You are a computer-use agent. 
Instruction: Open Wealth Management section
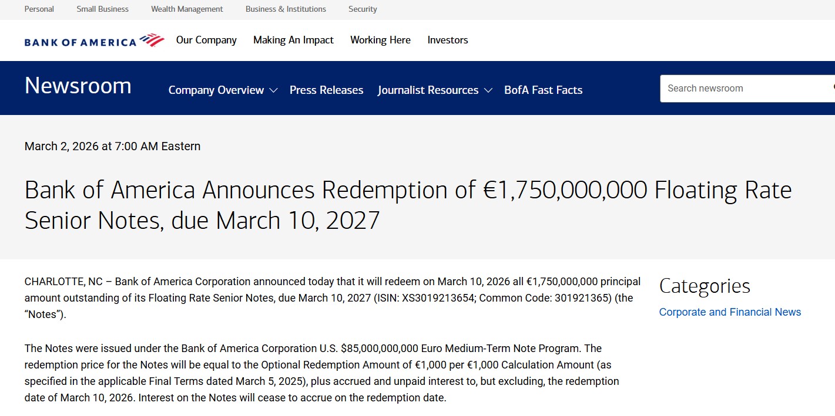pos(187,9)
